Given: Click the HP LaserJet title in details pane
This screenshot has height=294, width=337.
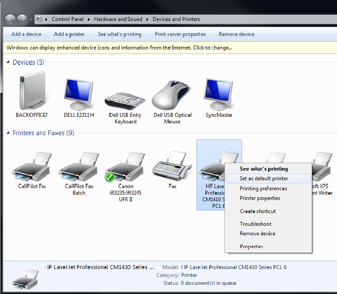Looking at the screenshot, I should (x=100, y=267).
